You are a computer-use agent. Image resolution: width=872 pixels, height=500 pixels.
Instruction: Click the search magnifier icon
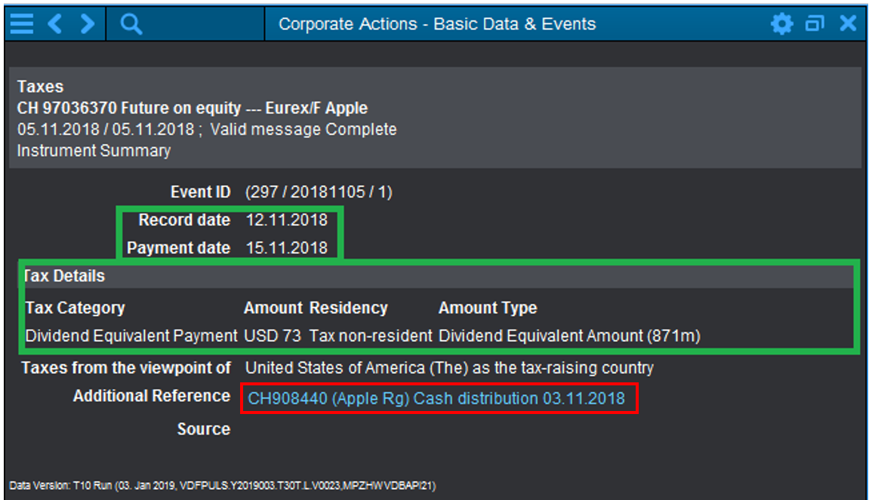(131, 24)
